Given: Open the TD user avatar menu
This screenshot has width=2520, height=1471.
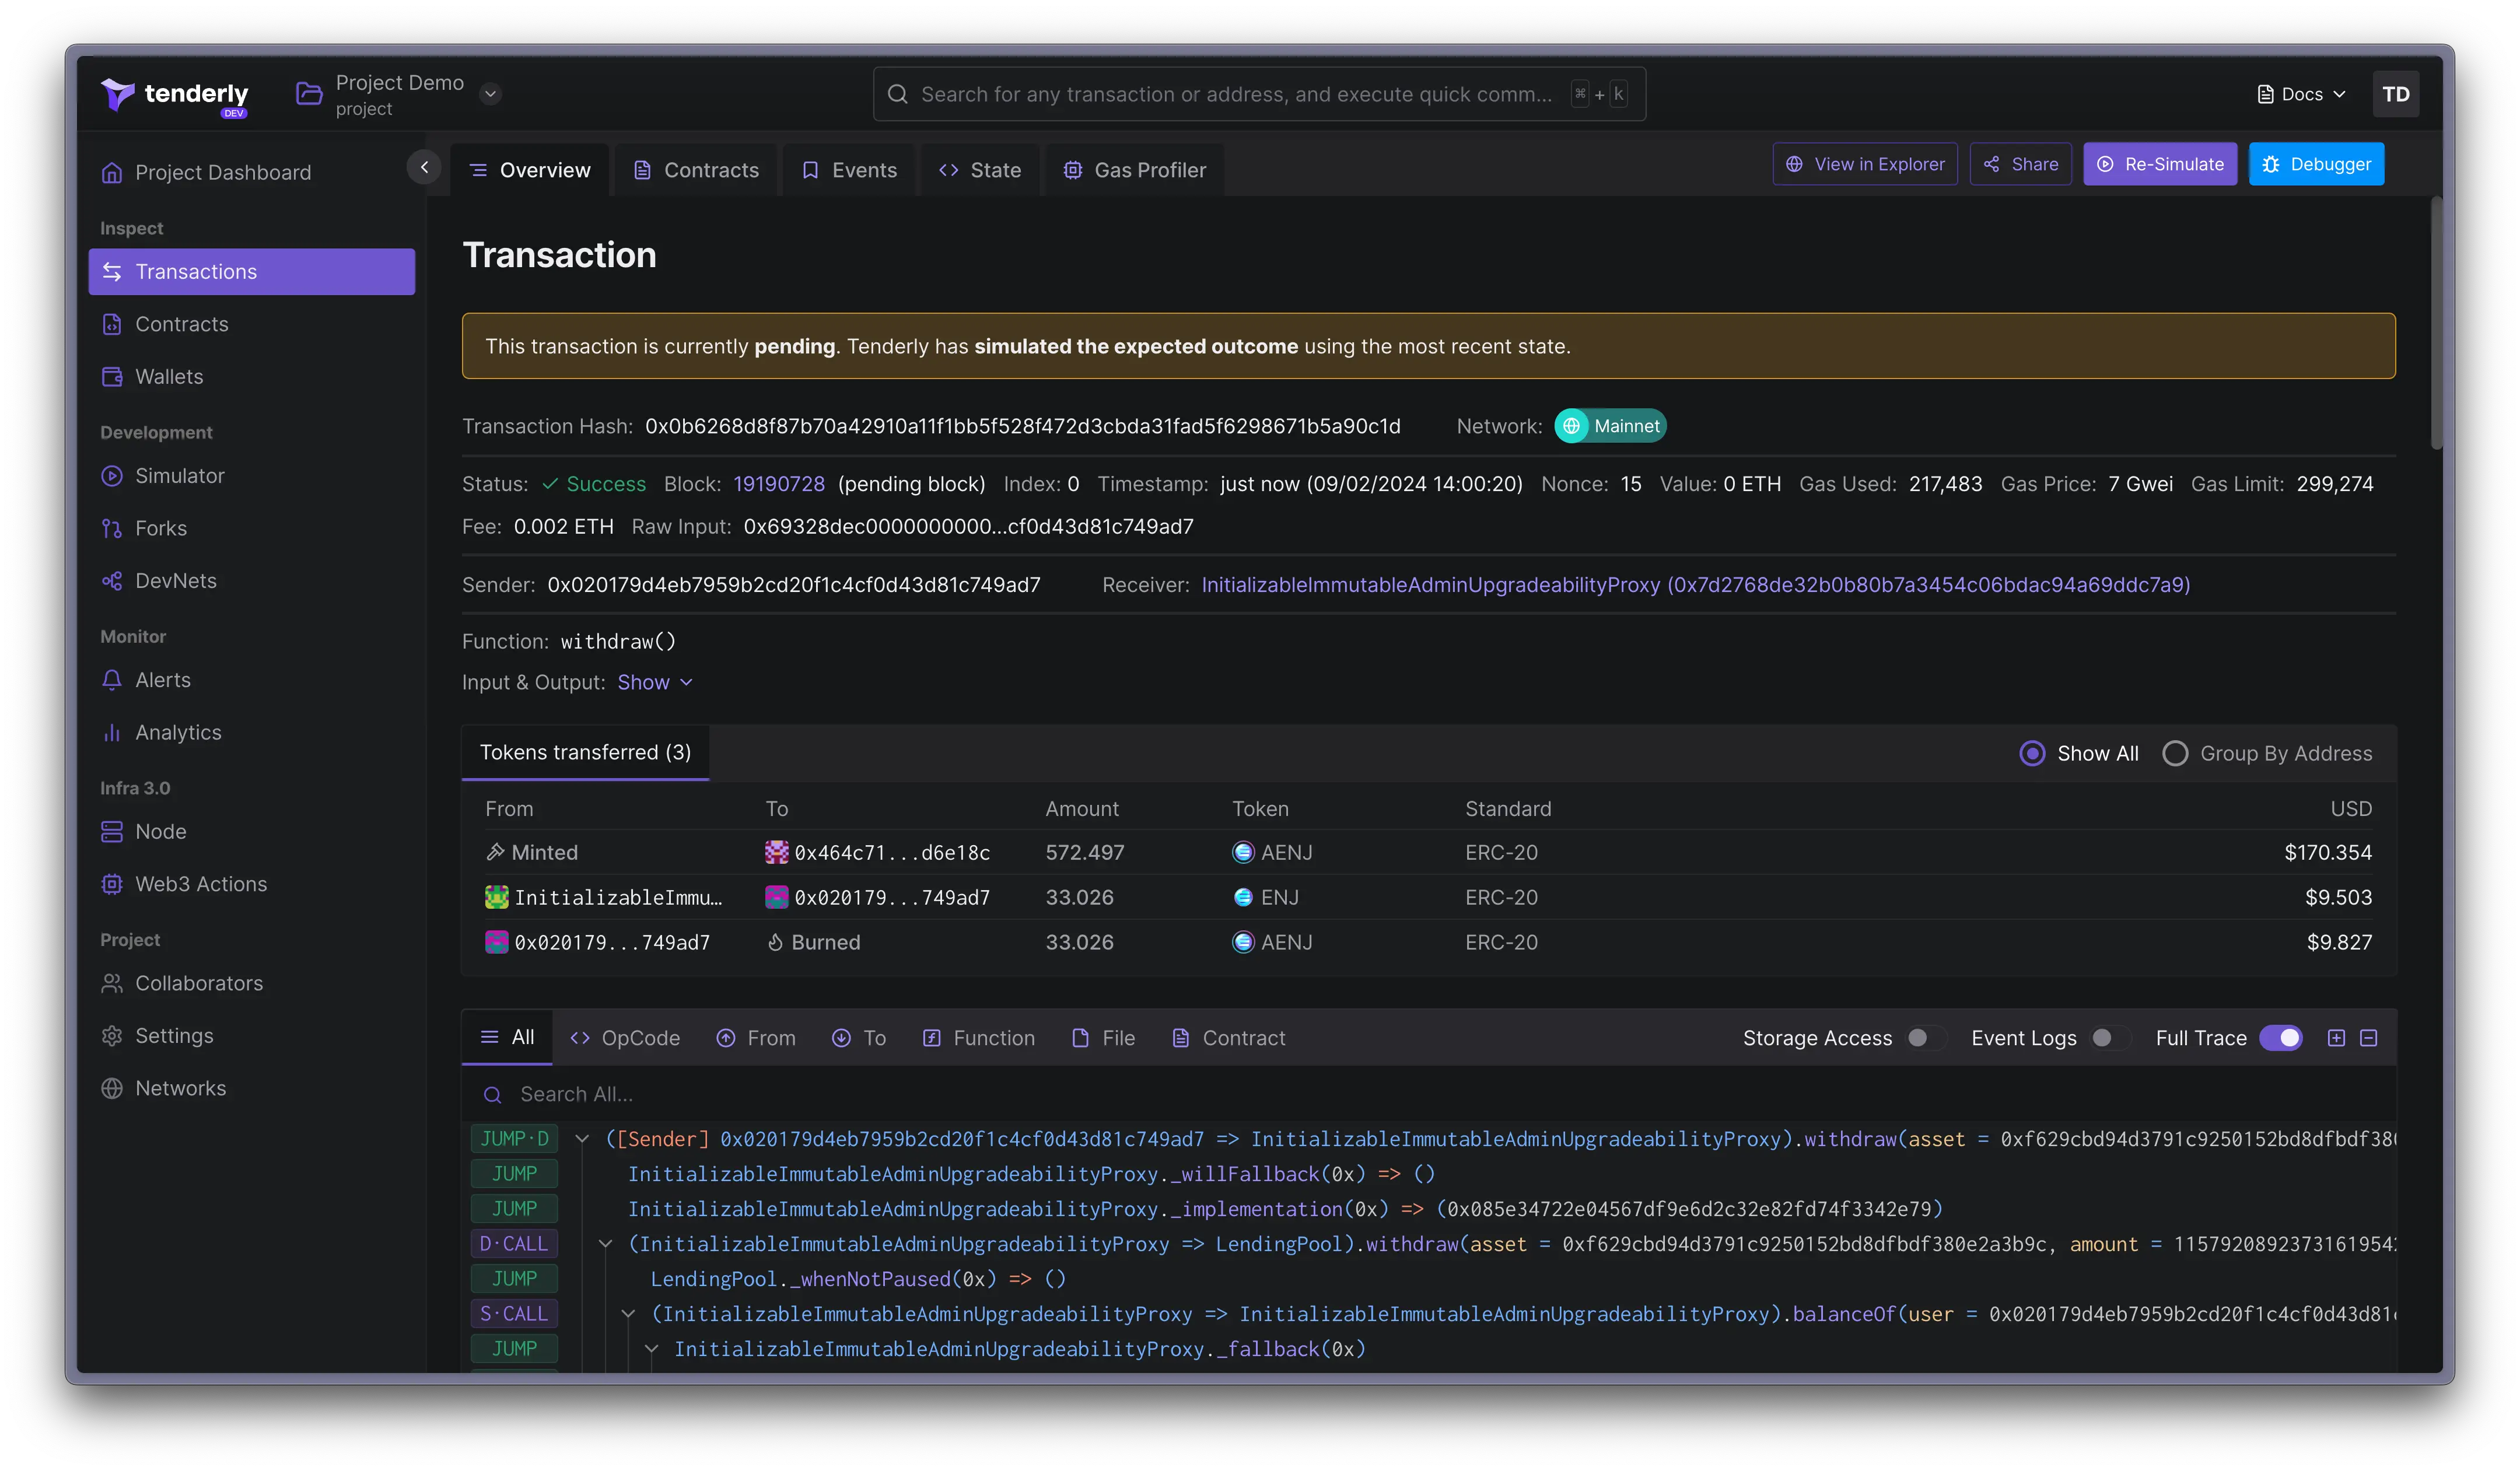Looking at the screenshot, I should pyautogui.click(x=2395, y=94).
